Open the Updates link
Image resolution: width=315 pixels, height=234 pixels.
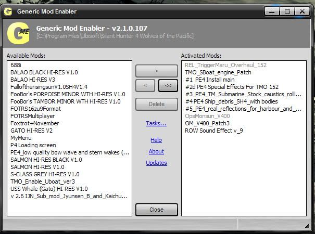(x=156, y=163)
